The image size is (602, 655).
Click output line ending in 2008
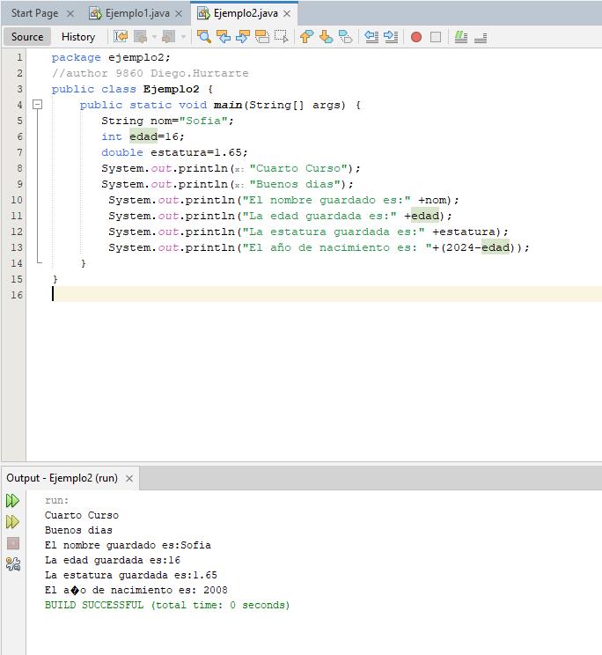136,590
